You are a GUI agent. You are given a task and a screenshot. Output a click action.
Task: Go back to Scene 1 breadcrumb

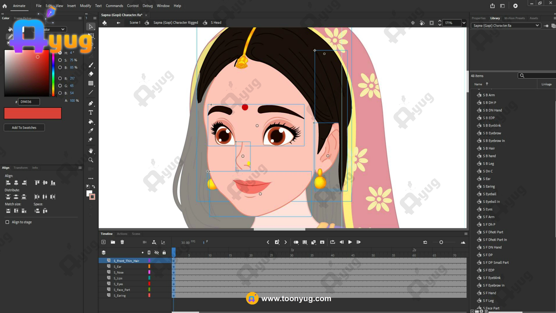(x=135, y=23)
